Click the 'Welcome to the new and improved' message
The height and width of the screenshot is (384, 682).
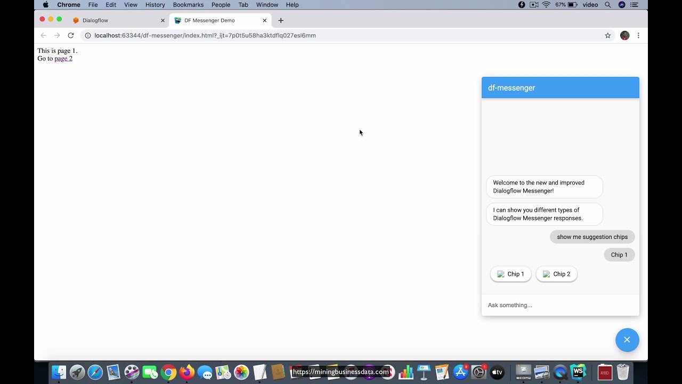pos(544,187)
